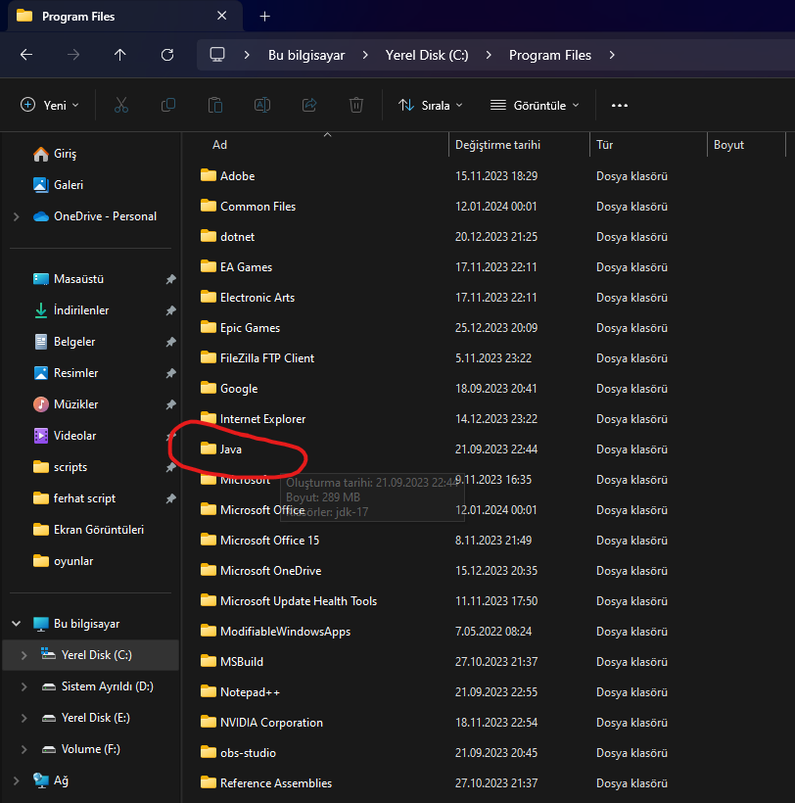Close the Program Files tab
795x803 pixels.
[x=221, y=16]
